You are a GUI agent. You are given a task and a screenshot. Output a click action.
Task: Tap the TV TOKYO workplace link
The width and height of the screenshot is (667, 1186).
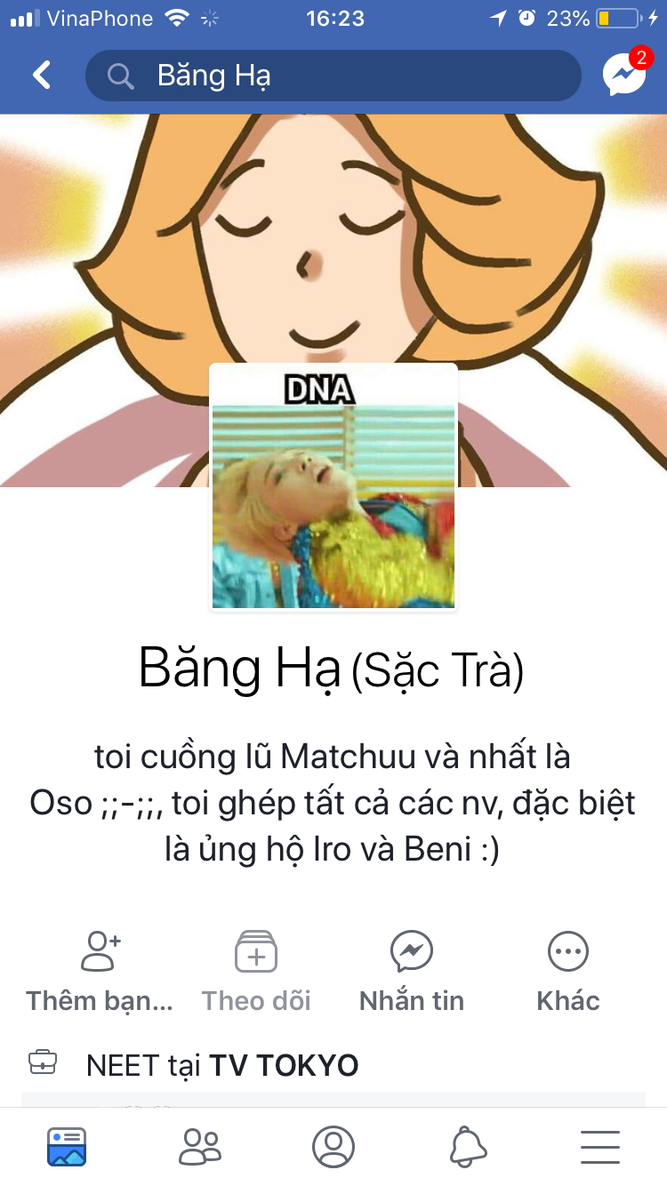pyautogui.click(x=284, y=1065)
